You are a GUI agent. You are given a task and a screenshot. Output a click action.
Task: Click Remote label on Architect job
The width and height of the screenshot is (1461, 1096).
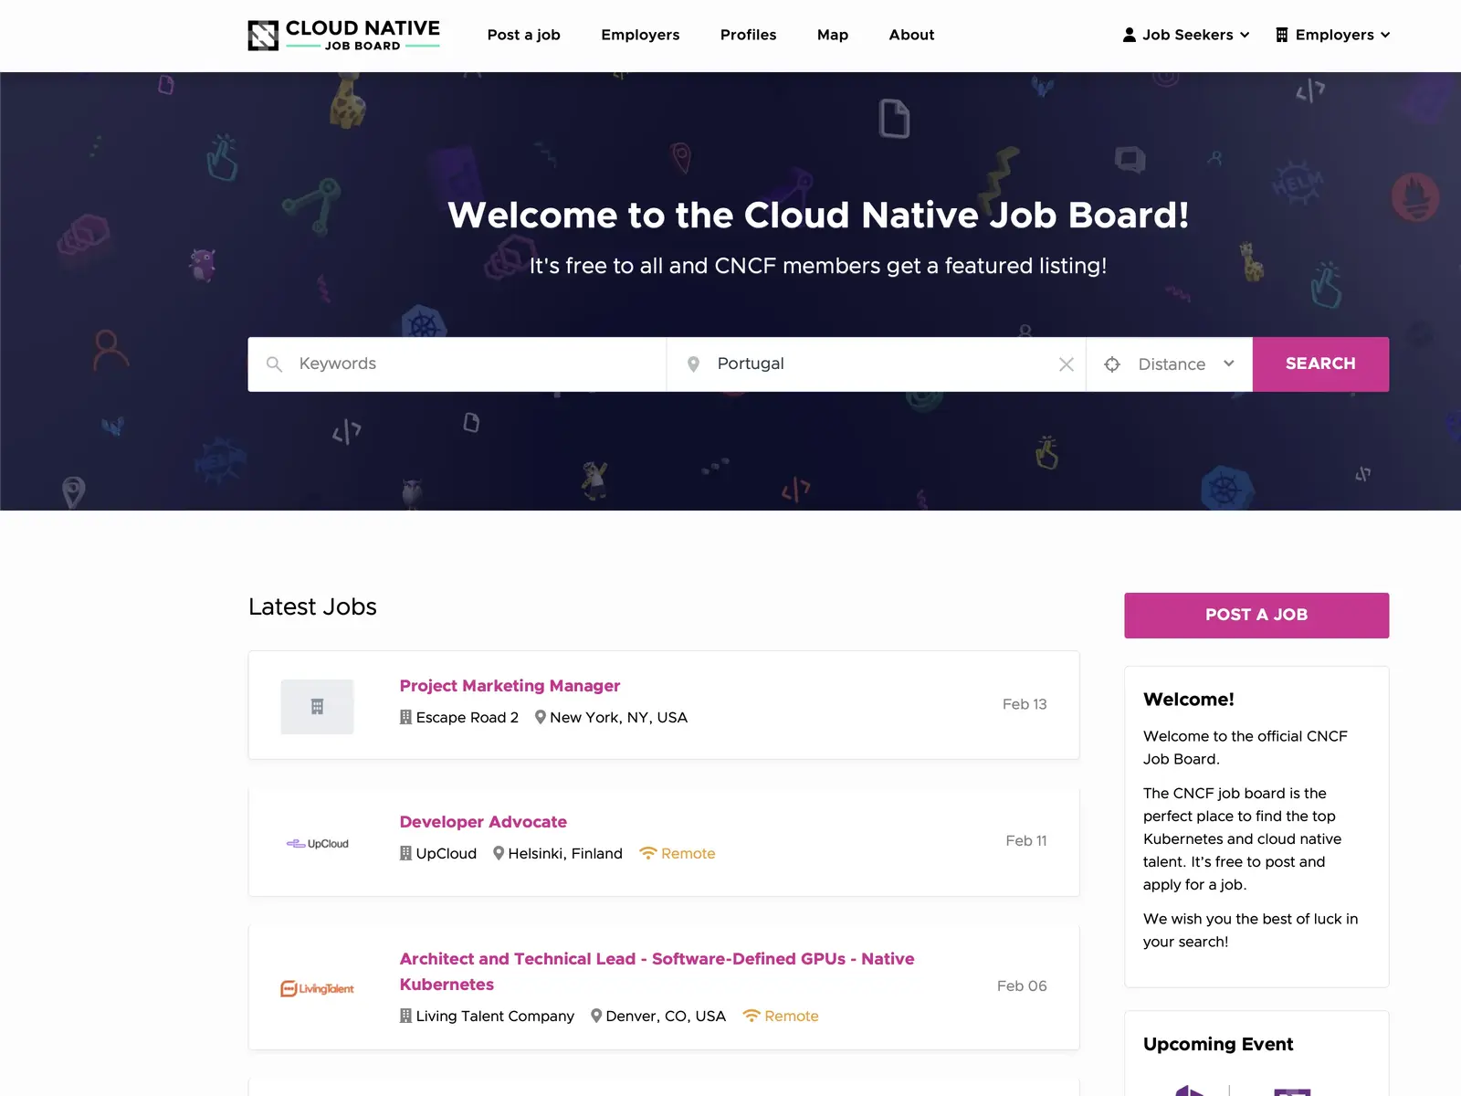tap(792, 1016)
